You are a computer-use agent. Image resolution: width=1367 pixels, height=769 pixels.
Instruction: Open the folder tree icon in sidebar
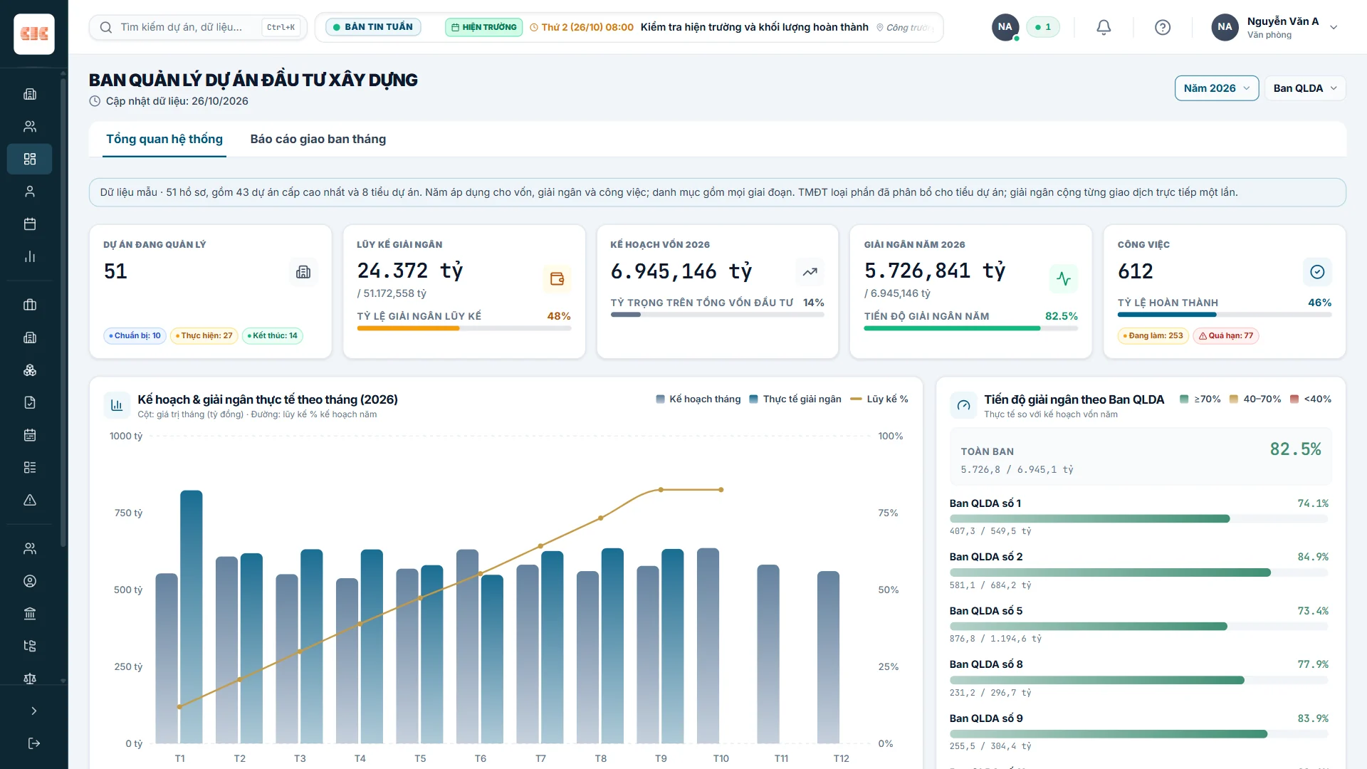click(x=30, y=646)
